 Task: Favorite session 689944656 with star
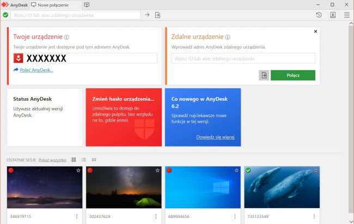tap(236, 171)
